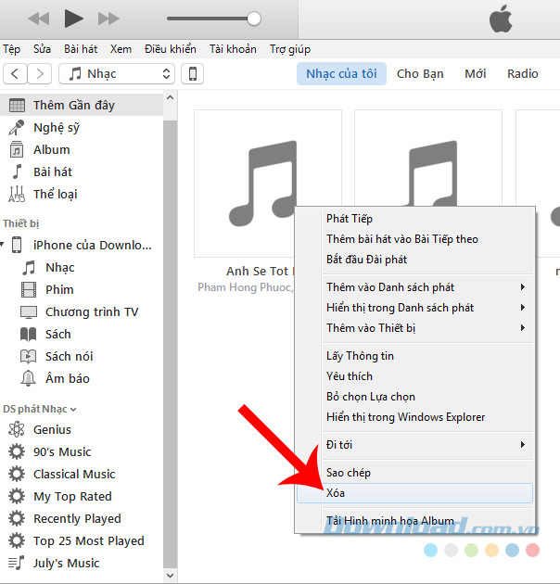Open the Sửa menu
This screenshot has height=584, width=560.
tap(42, 49)
